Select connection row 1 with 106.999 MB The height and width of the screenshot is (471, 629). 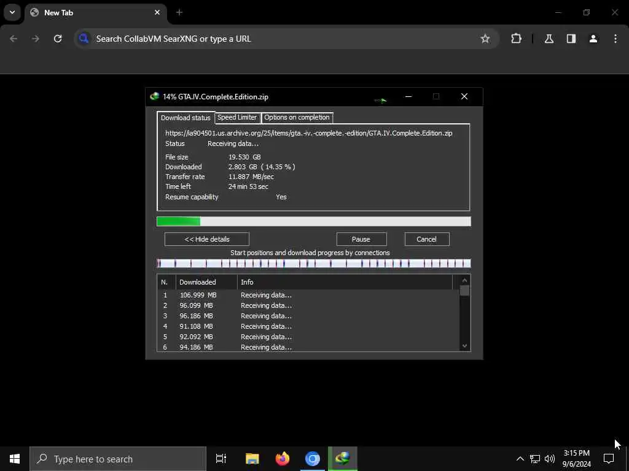(308, 295)
